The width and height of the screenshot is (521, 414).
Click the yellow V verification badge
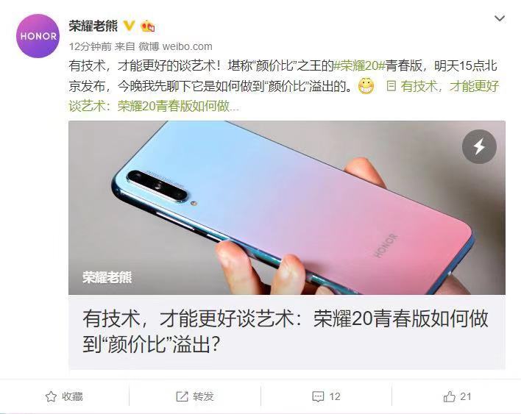130,26
